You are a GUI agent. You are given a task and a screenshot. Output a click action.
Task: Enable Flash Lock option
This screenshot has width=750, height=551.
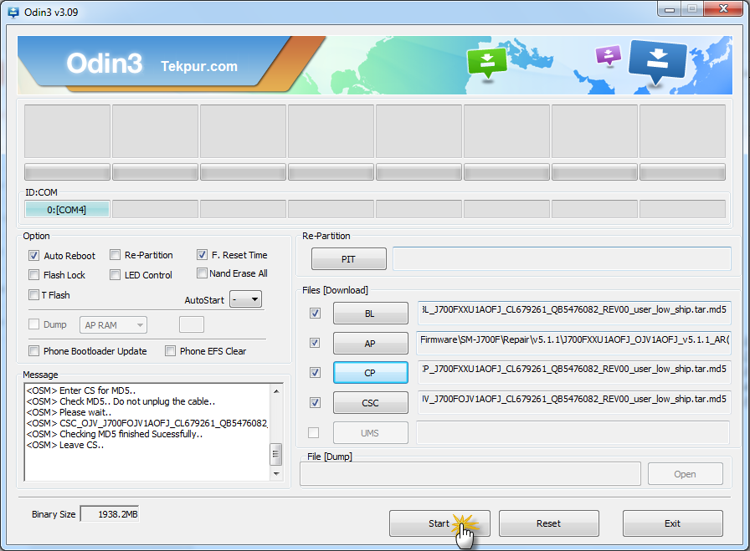coord(33,275)
